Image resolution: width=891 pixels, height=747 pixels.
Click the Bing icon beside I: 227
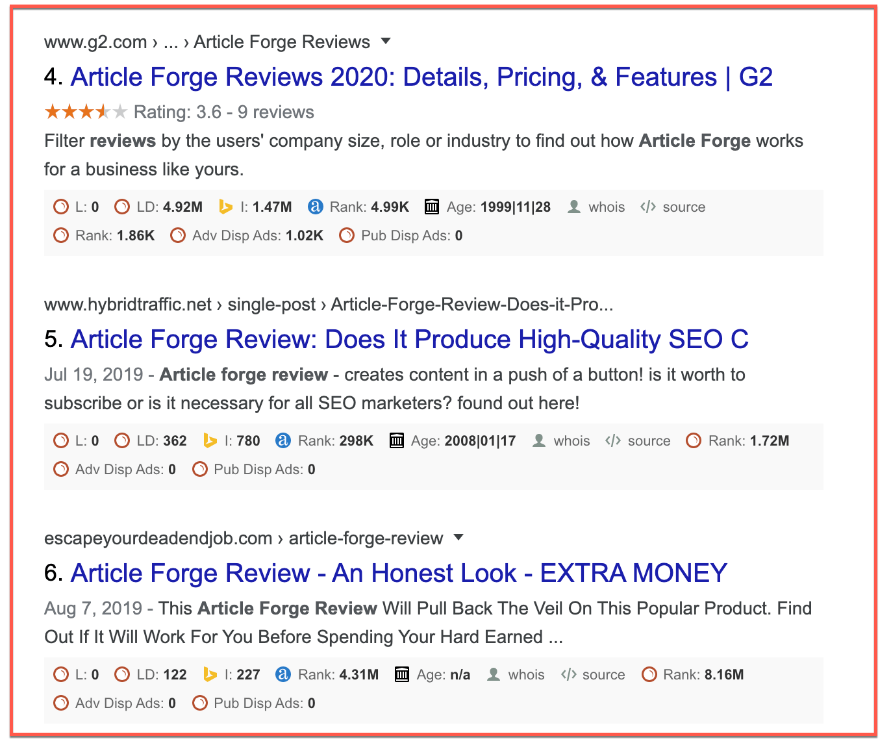click(210, 675)
